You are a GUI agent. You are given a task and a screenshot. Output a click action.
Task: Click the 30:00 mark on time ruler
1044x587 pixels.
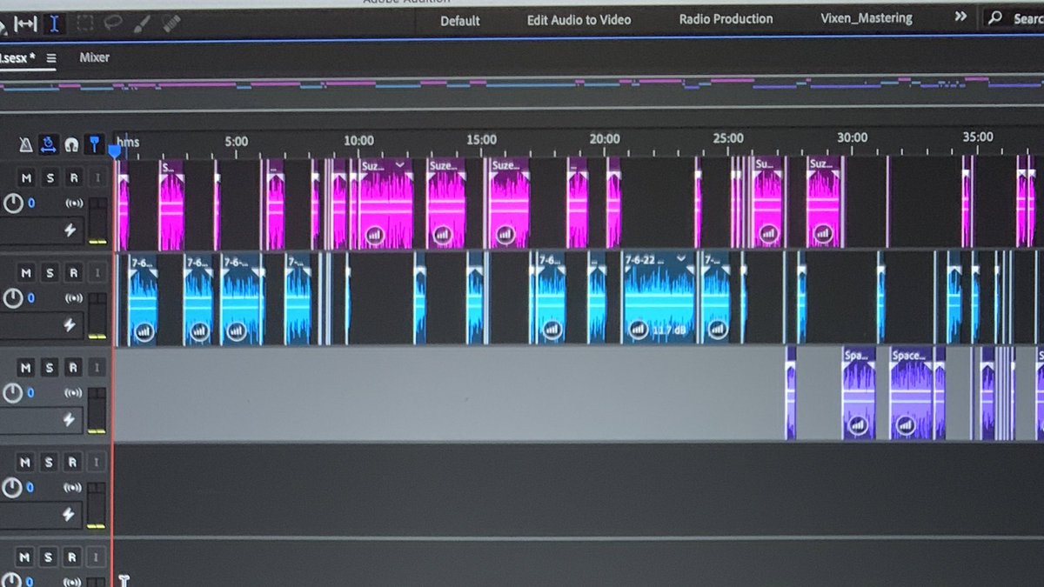pyautogui.click(x=853, y=137)
